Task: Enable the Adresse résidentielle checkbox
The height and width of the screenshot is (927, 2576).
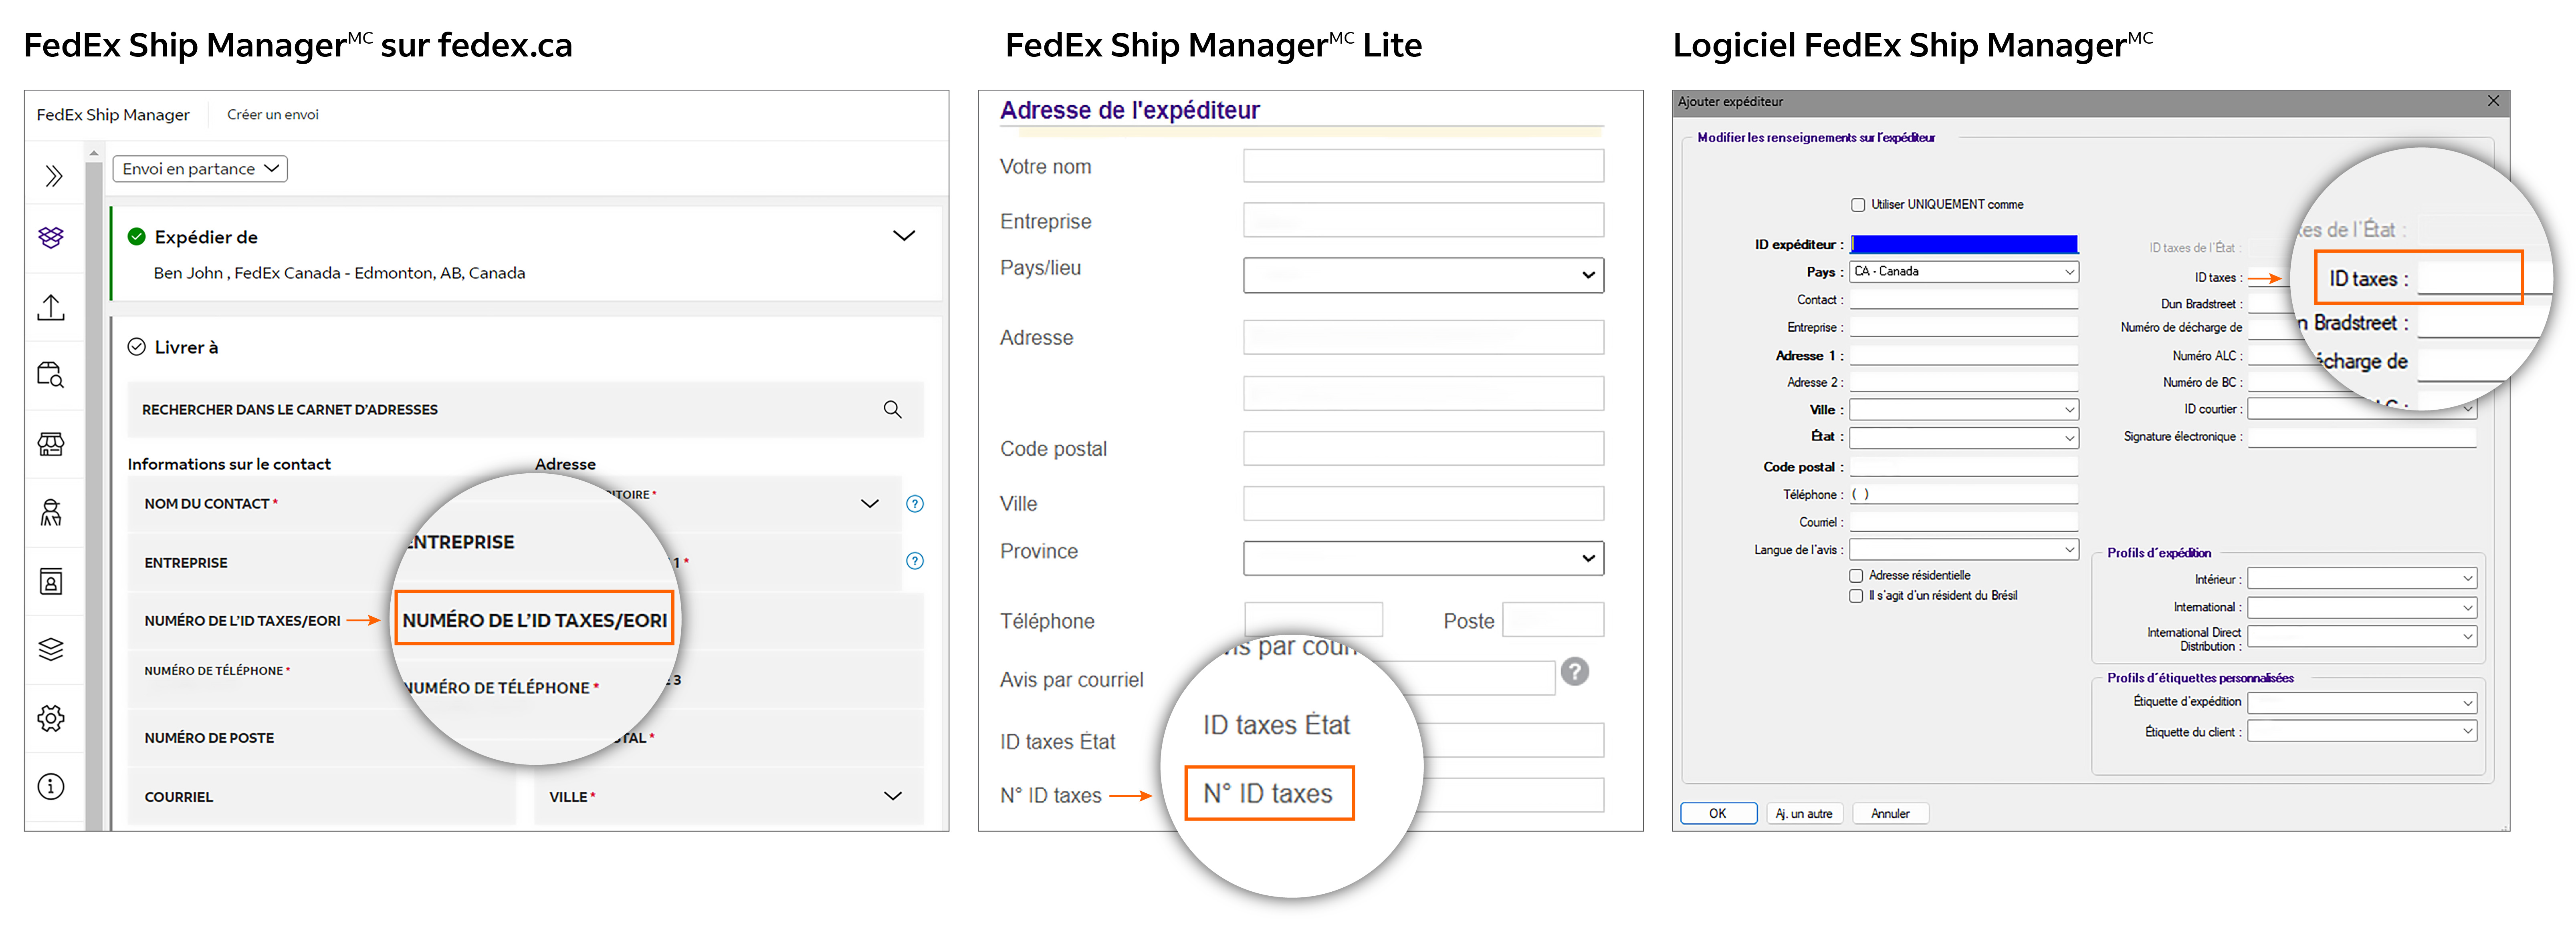Action: 1856,576
